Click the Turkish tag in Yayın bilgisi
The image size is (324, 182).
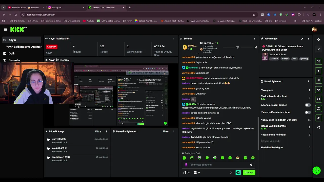(x=274, y=59)
